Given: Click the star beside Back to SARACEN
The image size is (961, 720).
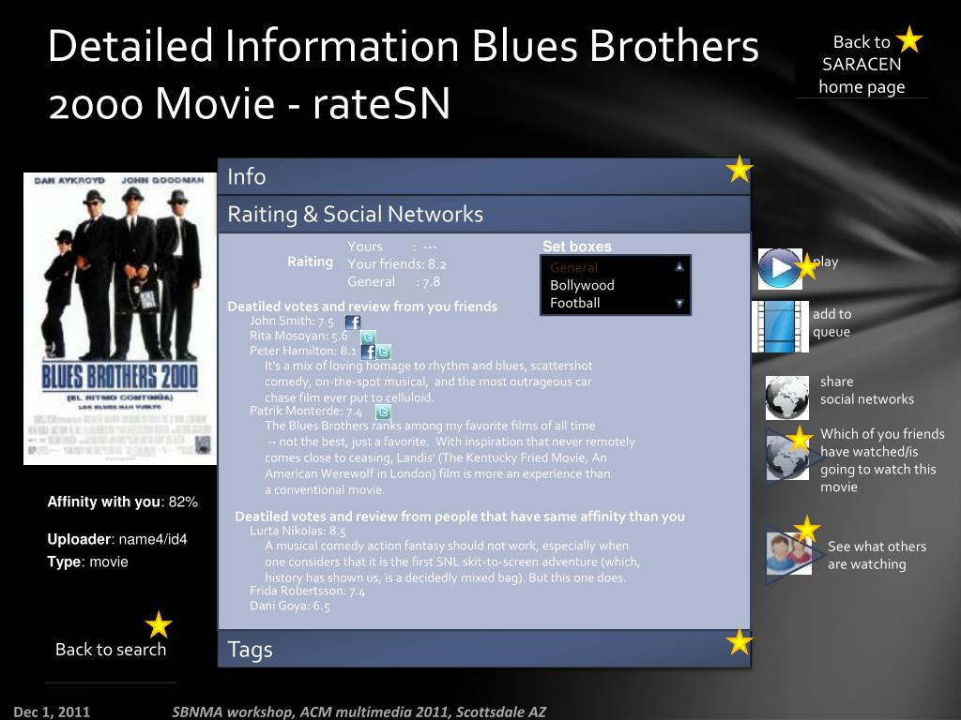Looking at the screenshot, I should 909,39.
